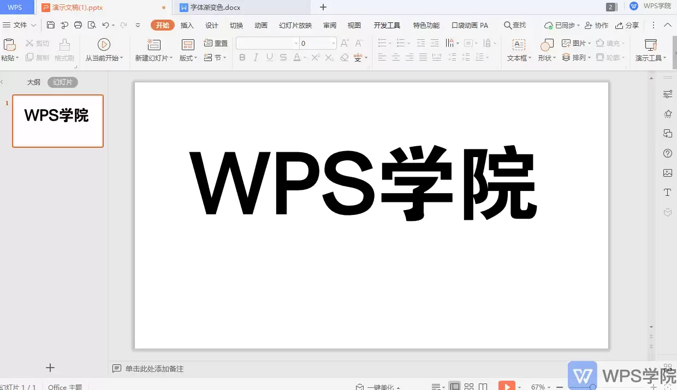The image size is (677, 390).
Task: Click the Text Box icon
Action: pyautogui.click(x=519, y=45)
